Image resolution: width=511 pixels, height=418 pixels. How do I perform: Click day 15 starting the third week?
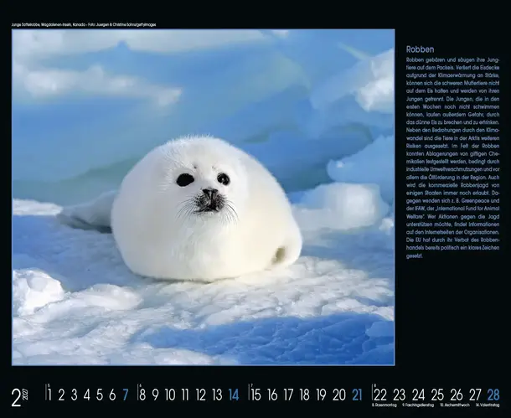[x=256, y=395]
